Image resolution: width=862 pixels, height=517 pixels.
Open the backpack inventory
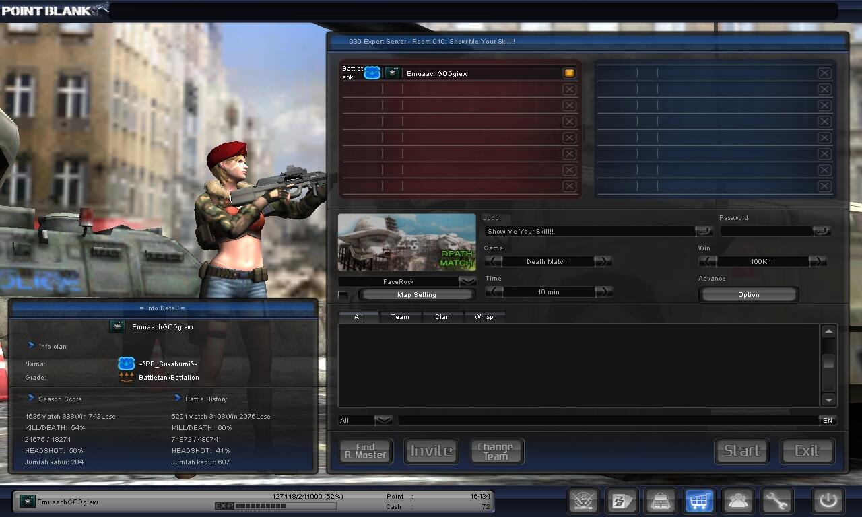[x=661, y=501]
